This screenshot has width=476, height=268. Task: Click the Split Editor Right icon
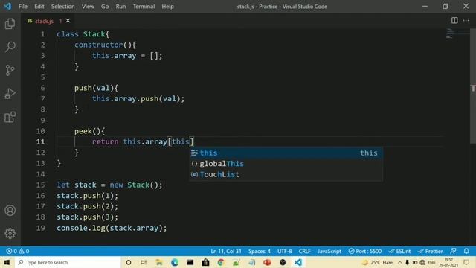pyautogui.click(x=454, y=20)
